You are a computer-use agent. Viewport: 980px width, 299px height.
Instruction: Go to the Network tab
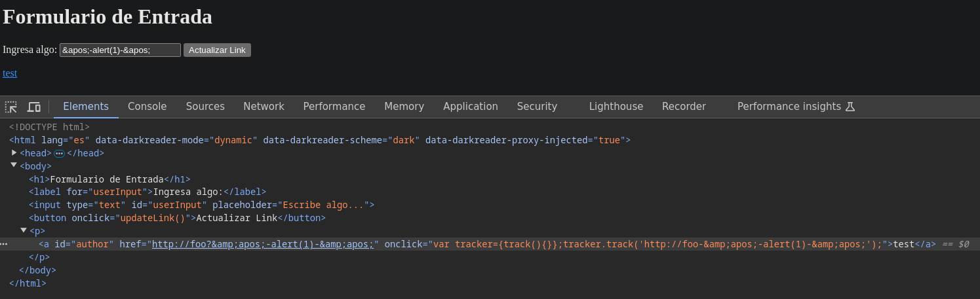pos(264,107)
